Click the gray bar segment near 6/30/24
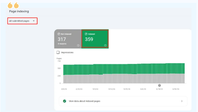This screenshot has height=112, width=198. point(176,78)
